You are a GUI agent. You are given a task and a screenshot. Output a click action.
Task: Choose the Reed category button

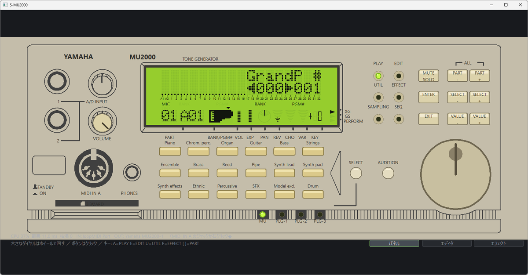coord(227,173)
